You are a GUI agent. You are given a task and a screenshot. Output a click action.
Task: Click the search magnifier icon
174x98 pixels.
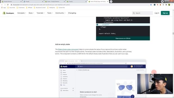tap(134, 13)
